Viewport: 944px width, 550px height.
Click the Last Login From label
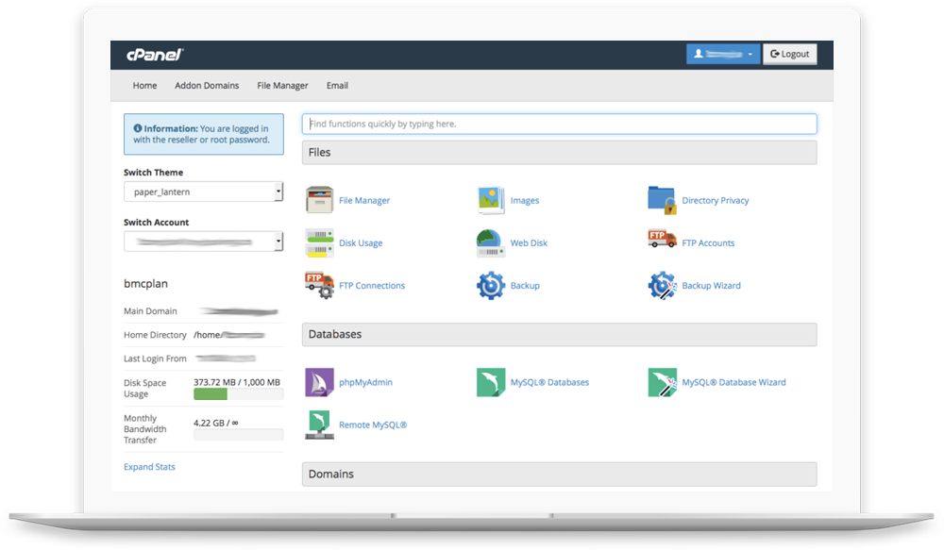tap(156, 358)
